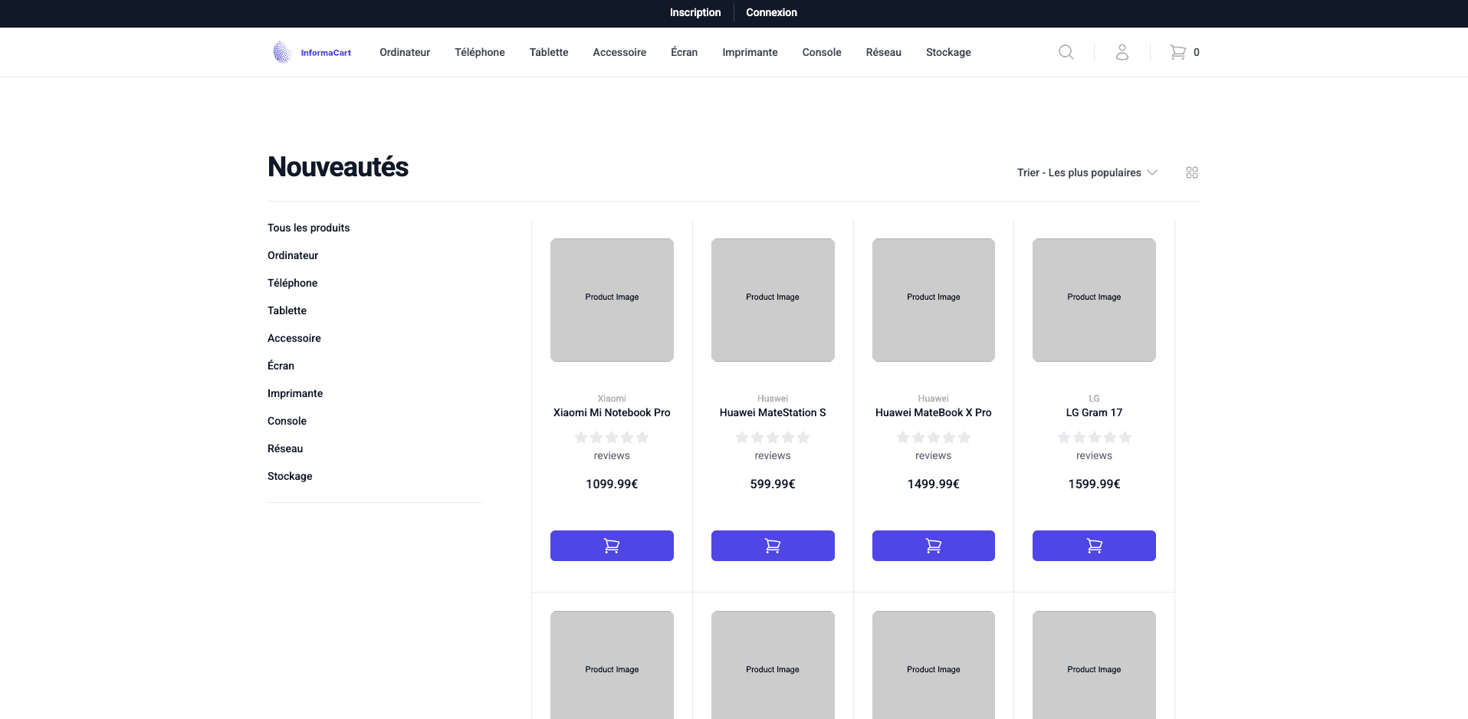Viewport: 1468px width, 719px height.
Task: Add Xiaomi Mi Notebook Pro to cart
Action: pyautogui.click(x=612, y=546)
